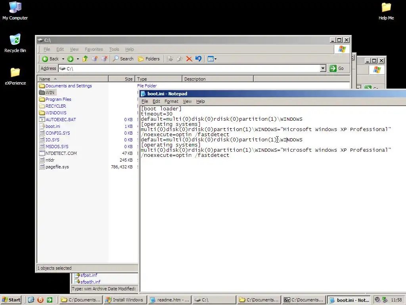Screen dimensions: 406x305
Task: Click the Map Network Drive icon
Action: pos(94,59)
